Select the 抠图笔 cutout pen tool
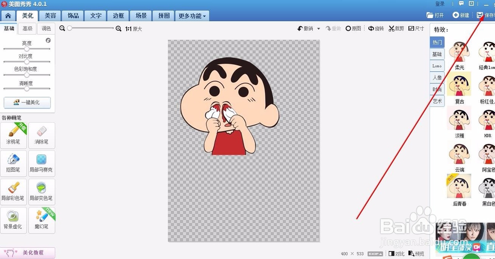Image resolution: width=495 pixels, height=259 pixels. [x=13, y=163]
